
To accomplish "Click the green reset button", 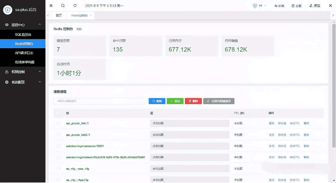I will point(175,101).
